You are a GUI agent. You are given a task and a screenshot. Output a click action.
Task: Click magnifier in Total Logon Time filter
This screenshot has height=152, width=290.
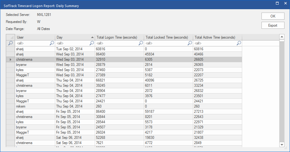coord(141,44)
